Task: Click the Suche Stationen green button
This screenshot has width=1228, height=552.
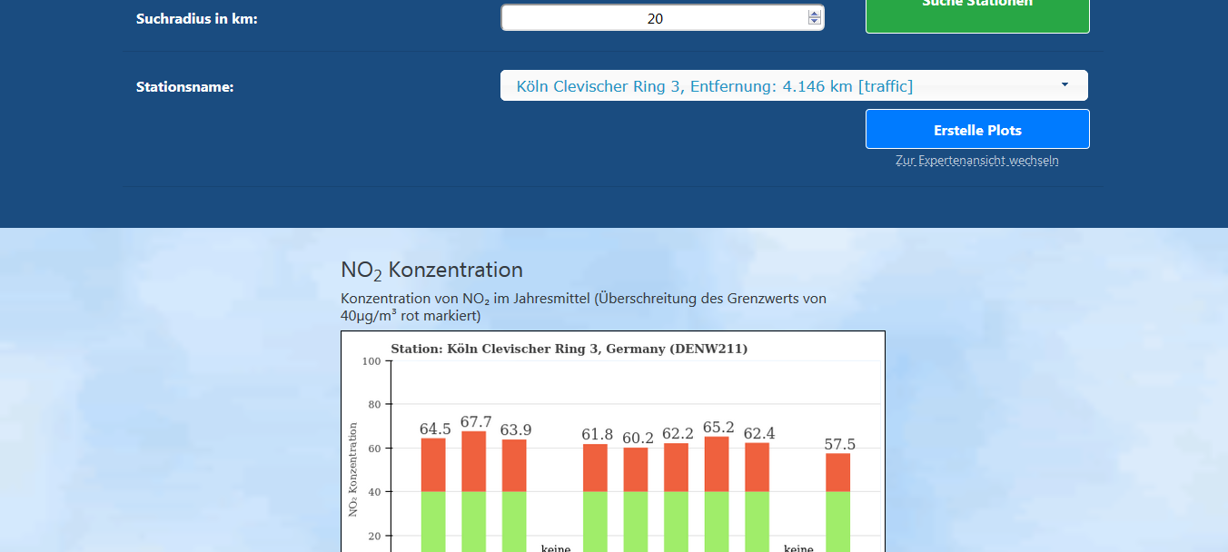Action: pos(977,15)
